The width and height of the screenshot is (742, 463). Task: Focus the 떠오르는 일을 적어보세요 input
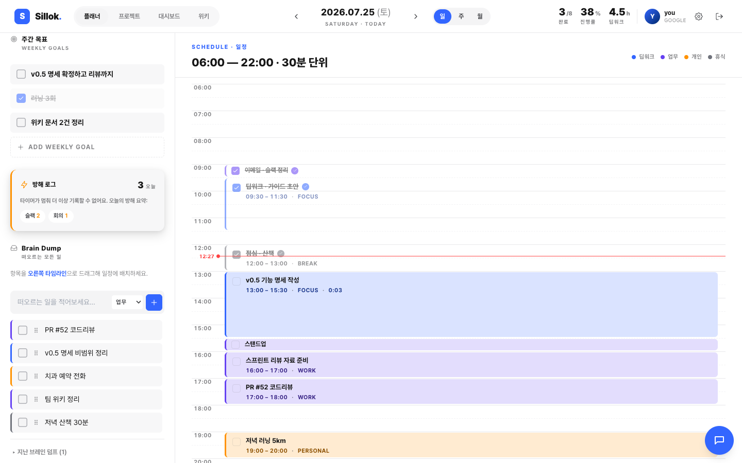(x=61, y=302)
